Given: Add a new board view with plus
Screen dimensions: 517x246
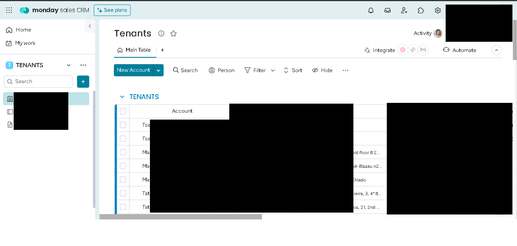Looking at the screenshot, I should coord(162,50).
